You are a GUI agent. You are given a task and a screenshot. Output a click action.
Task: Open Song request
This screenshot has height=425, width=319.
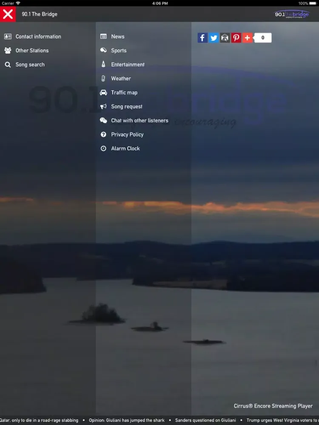pyautogui.click(x=127, y=107)
